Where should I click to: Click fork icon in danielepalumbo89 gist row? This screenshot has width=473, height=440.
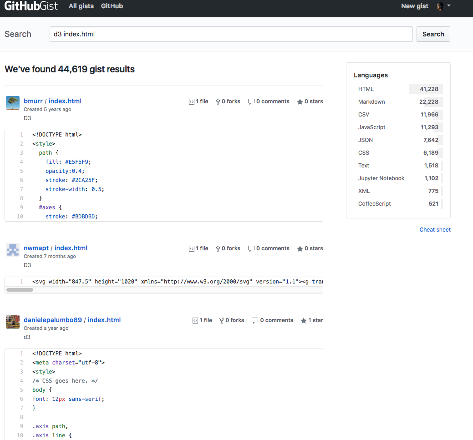click(x=222, y=320)
